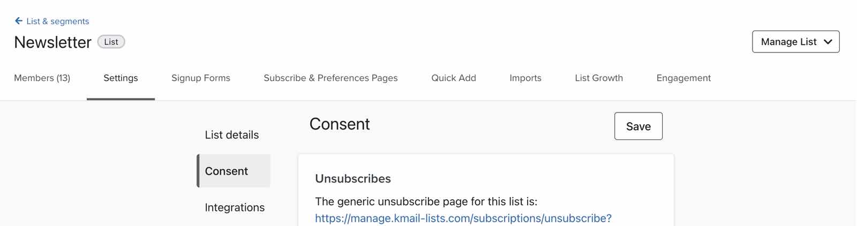Click the Newsletter list title
The width and height of the screenshot is (857, 226).
pyautogui.click(x=52, y=42)
